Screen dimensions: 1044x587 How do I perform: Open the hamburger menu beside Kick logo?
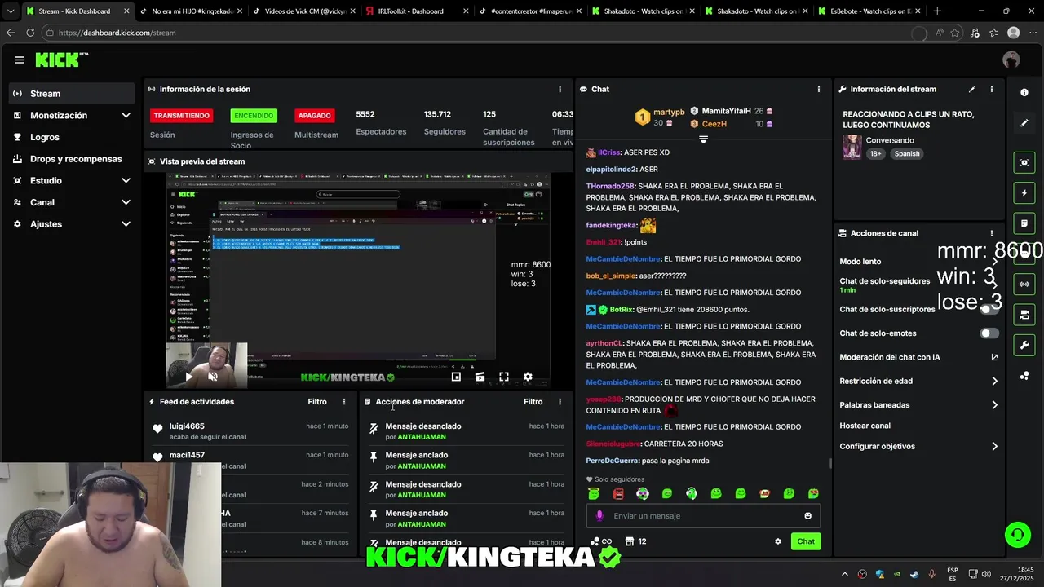(19, 60)
